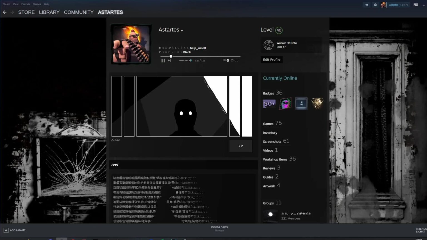
Task: Mute the player volume speaker icon
Action: 190,60
